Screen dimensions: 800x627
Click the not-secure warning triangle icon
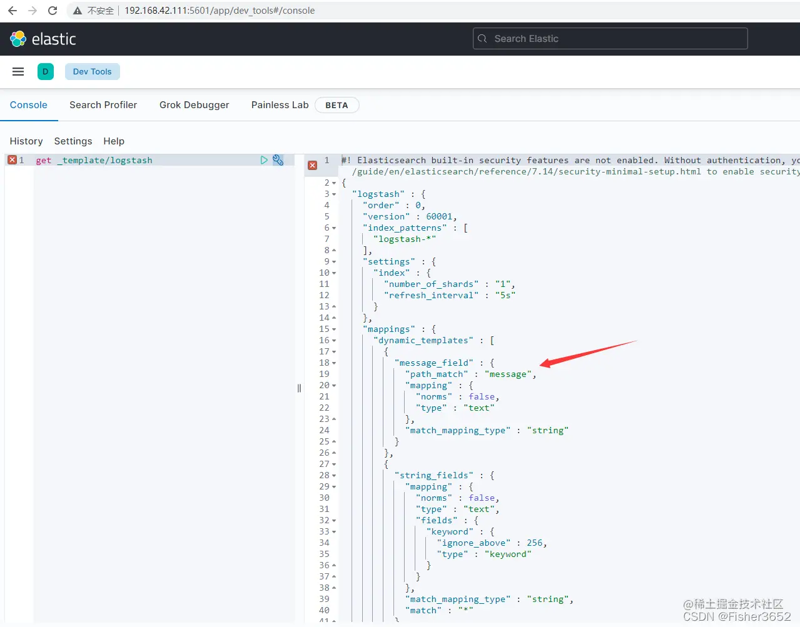[78, 11]
